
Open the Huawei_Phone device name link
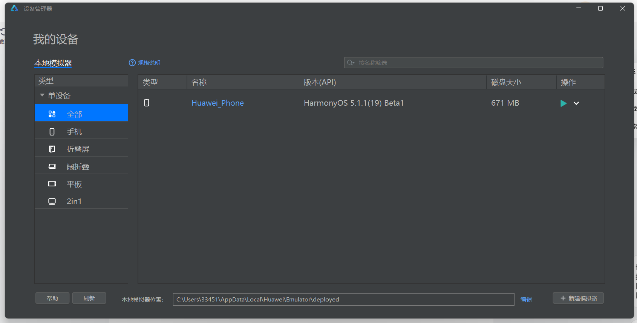point(217,103)
